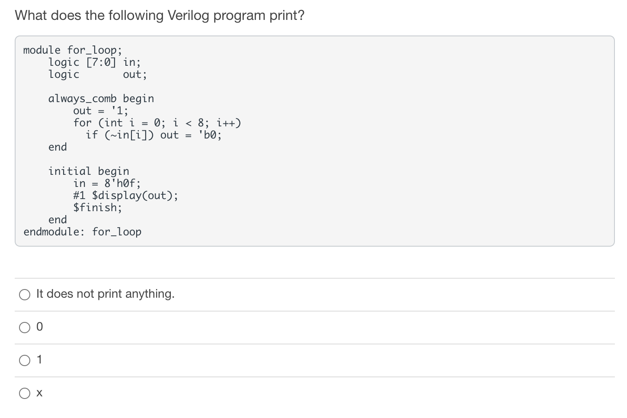Select the "It does not print anything." radio button
The width and height of the screenshot is (627, 418).
[25, 295]
